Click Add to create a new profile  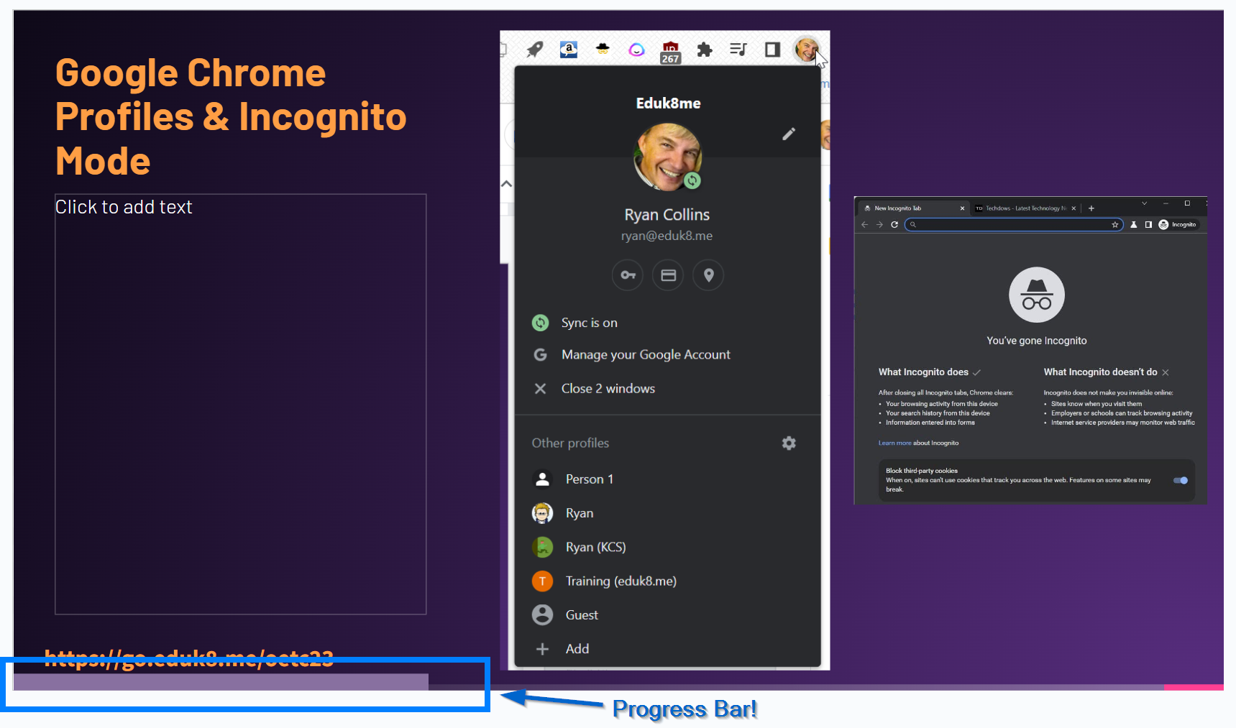[577, 648]
